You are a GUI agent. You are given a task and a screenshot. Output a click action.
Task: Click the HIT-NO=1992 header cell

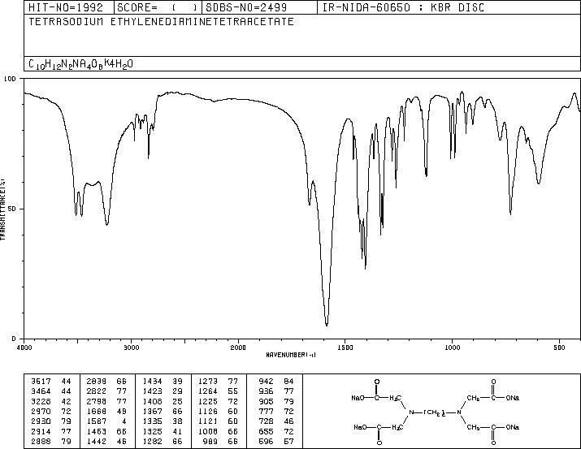pos(65,7)
